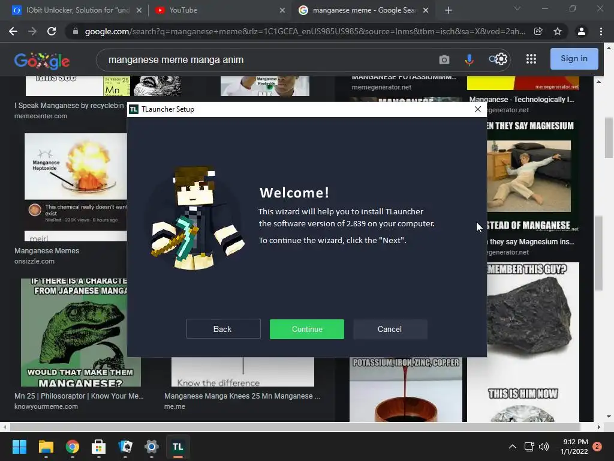Search by image camera icon
Image resolution: width=614 pixels, height=461 pixels.
[444, 59]
